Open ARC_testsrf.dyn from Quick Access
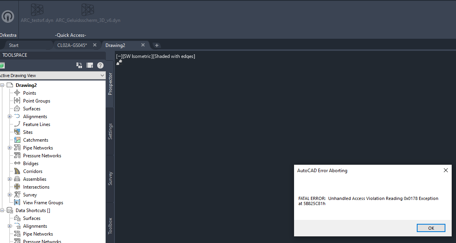 tap(37, 10)
